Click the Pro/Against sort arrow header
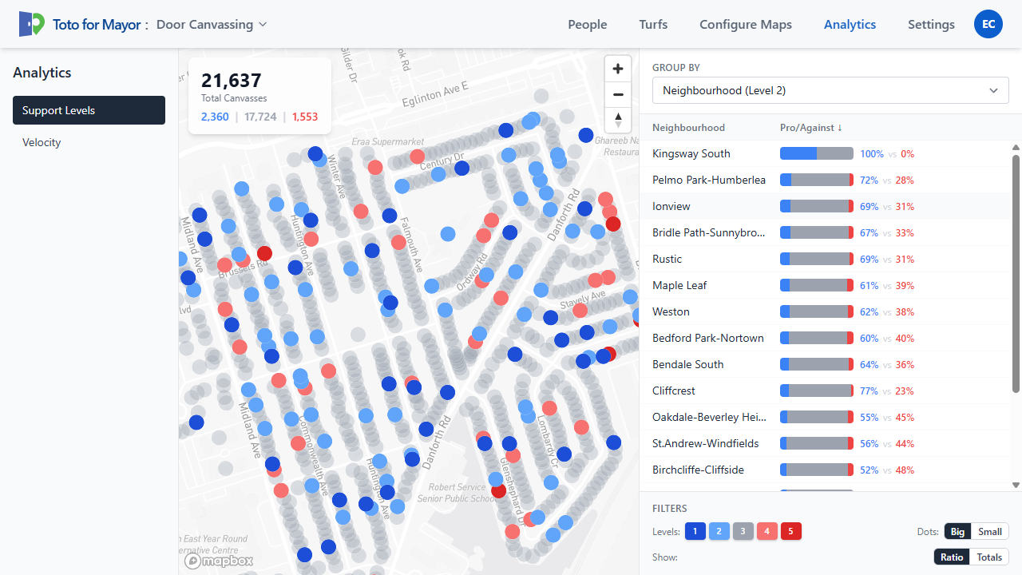Image resolution: width=1022 pixels, height=575 pixels. point(811,128)
